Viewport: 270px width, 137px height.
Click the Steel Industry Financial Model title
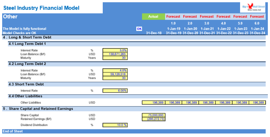[x=41, y=8]
